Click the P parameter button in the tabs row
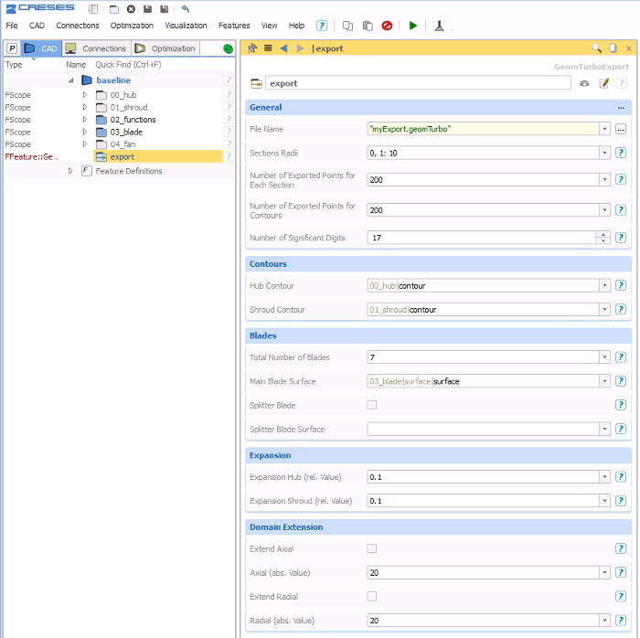 [12, 48]
